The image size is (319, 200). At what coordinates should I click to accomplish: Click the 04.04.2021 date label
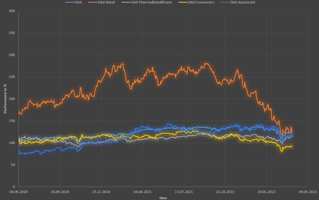(142, 192)
